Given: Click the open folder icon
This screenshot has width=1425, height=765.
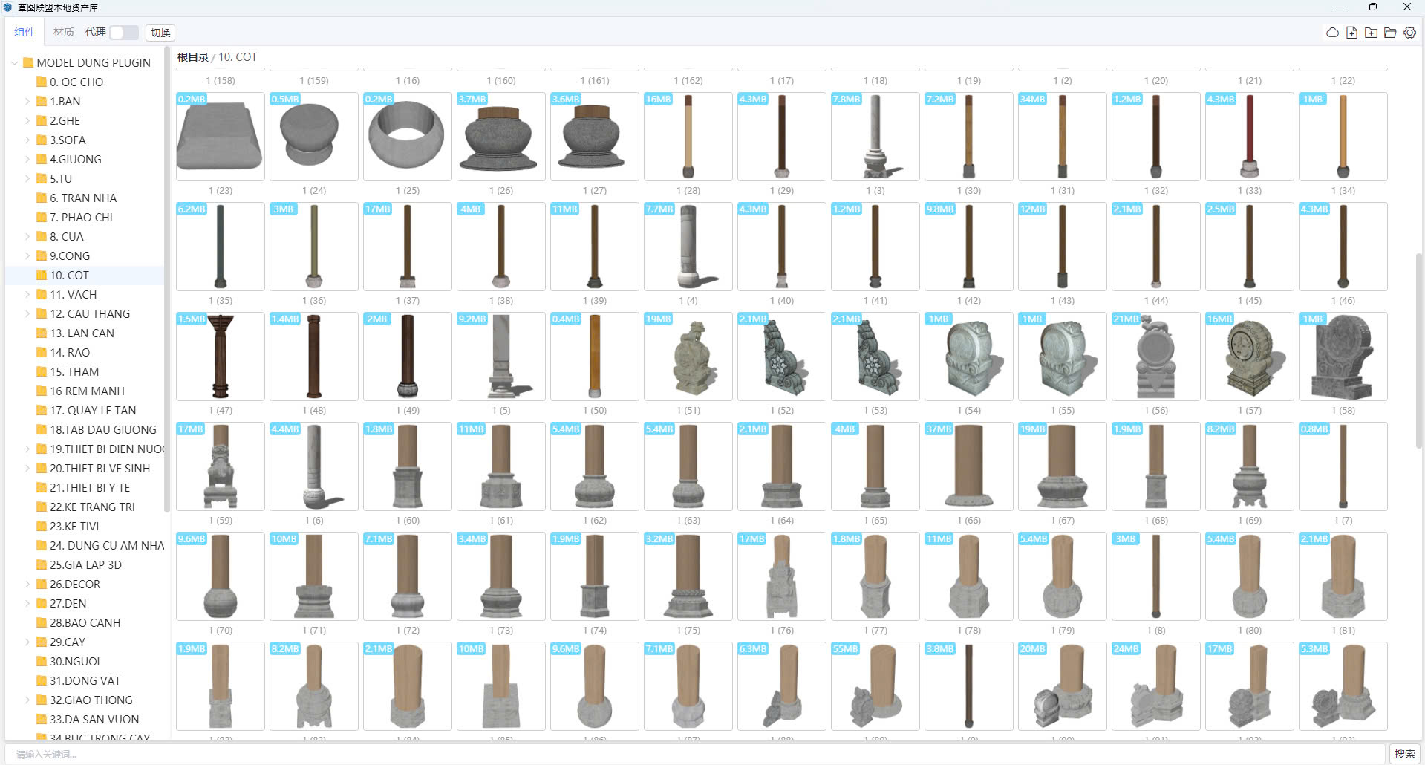Looking at the screenshot, I should coord(1390,33).
